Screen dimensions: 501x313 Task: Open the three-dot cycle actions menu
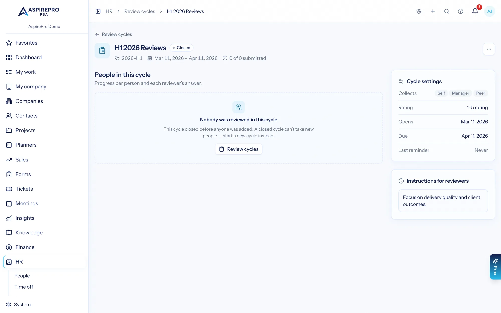tap(489, 49)
